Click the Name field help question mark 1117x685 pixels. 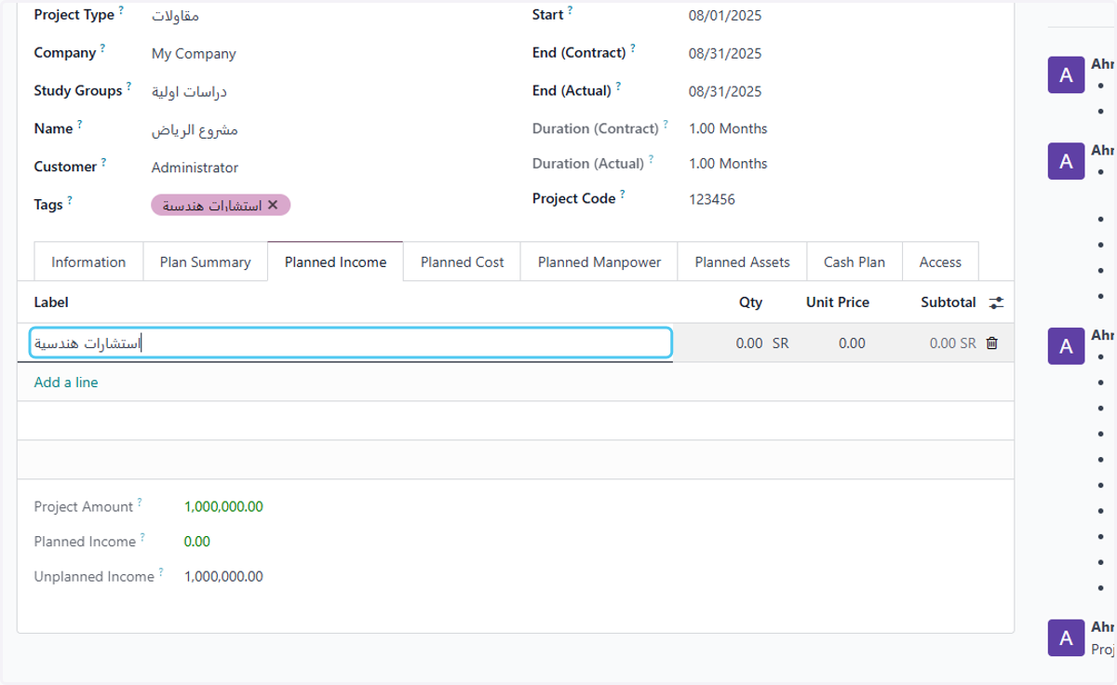pyautogui.click(x=80, y=124)
